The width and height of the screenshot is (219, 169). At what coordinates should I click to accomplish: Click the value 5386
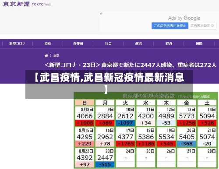point(146,137)
